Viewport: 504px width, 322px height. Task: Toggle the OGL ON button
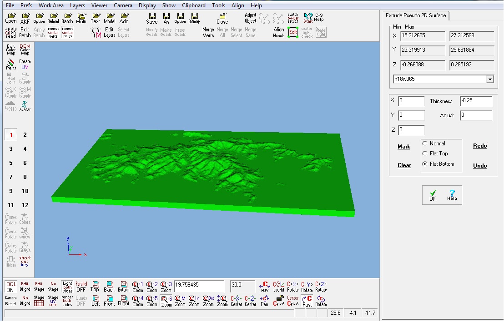click(x=10, y=287)
